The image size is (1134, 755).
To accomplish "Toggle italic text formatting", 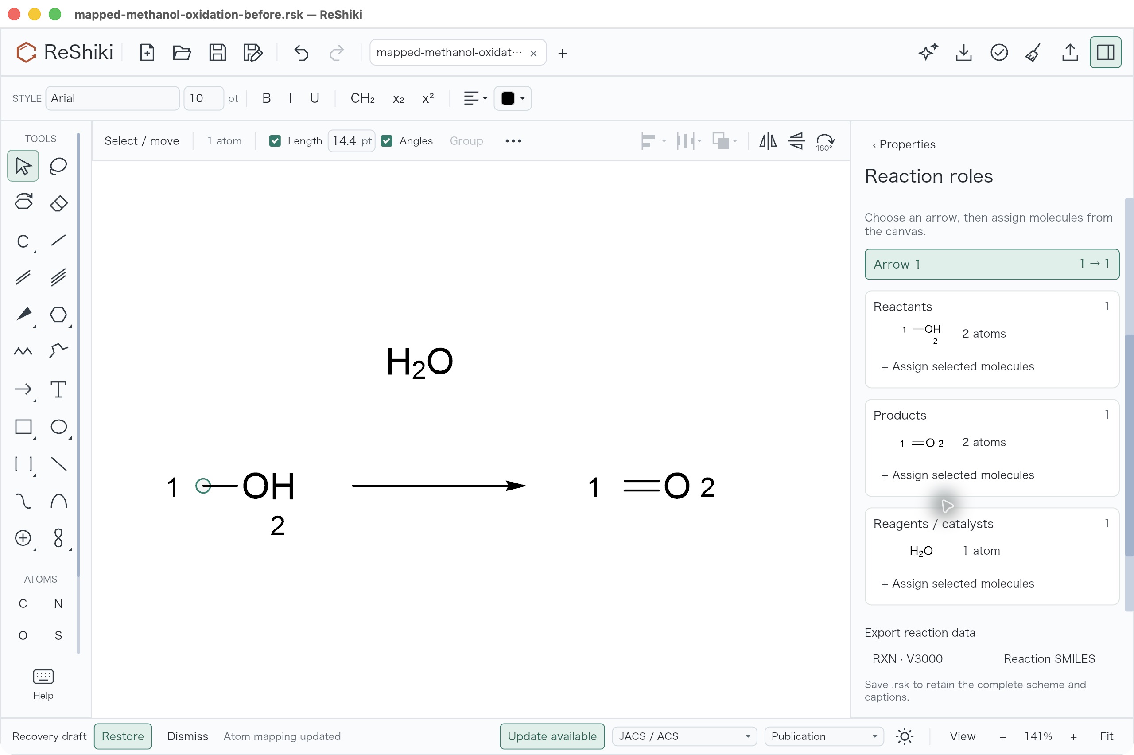I will (290, 98).
